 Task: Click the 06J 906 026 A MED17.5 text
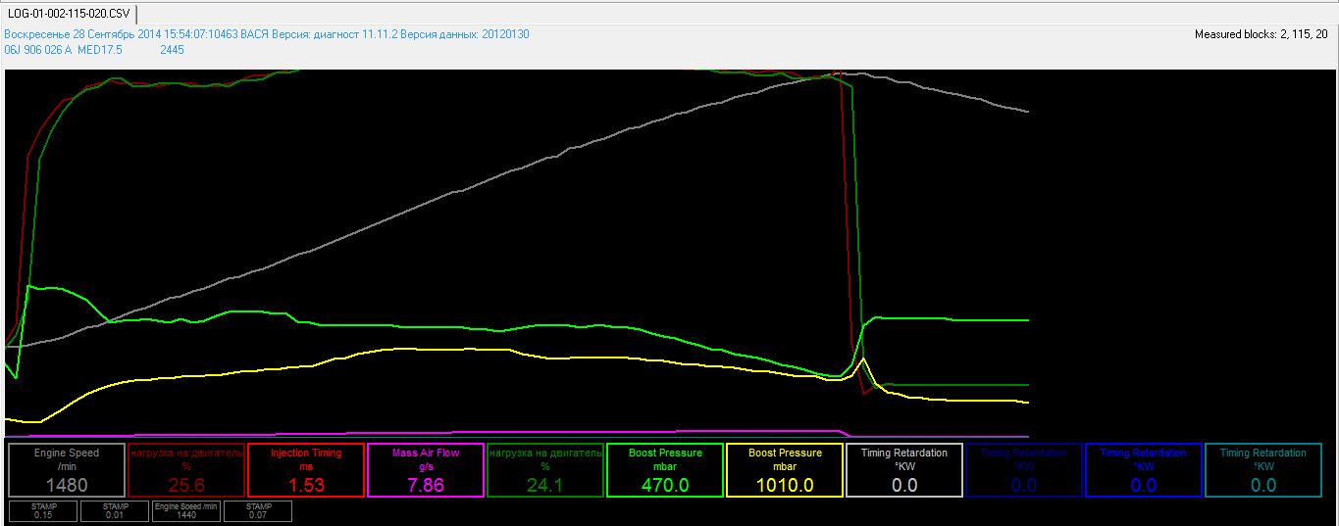64,50
